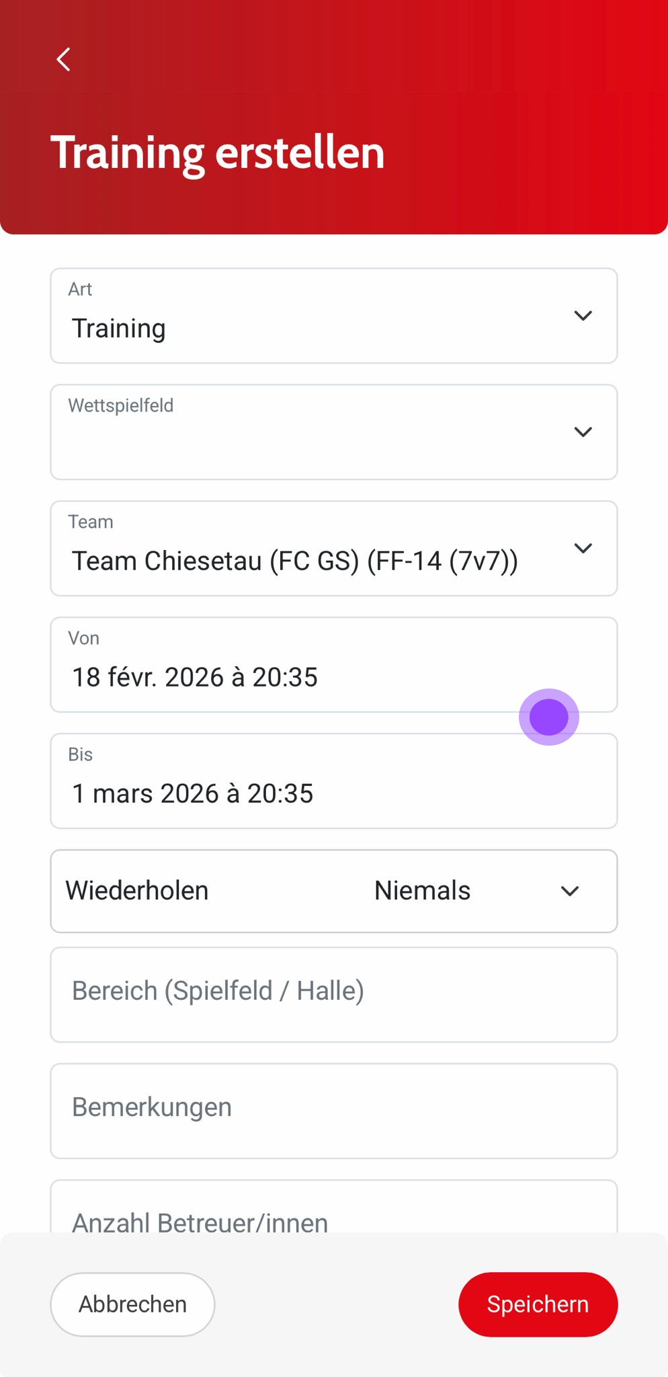Tap the Wiederholen label
668x1377 pixels.
tap(137, 891)
